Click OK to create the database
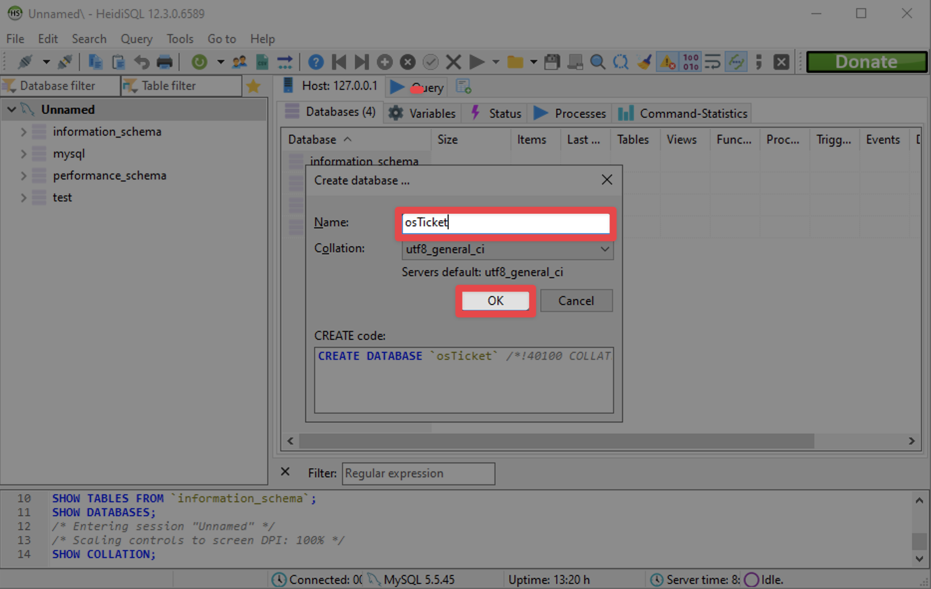Image resolution: width=931 pixels, height=589 pixels. [x=495, y=301]
